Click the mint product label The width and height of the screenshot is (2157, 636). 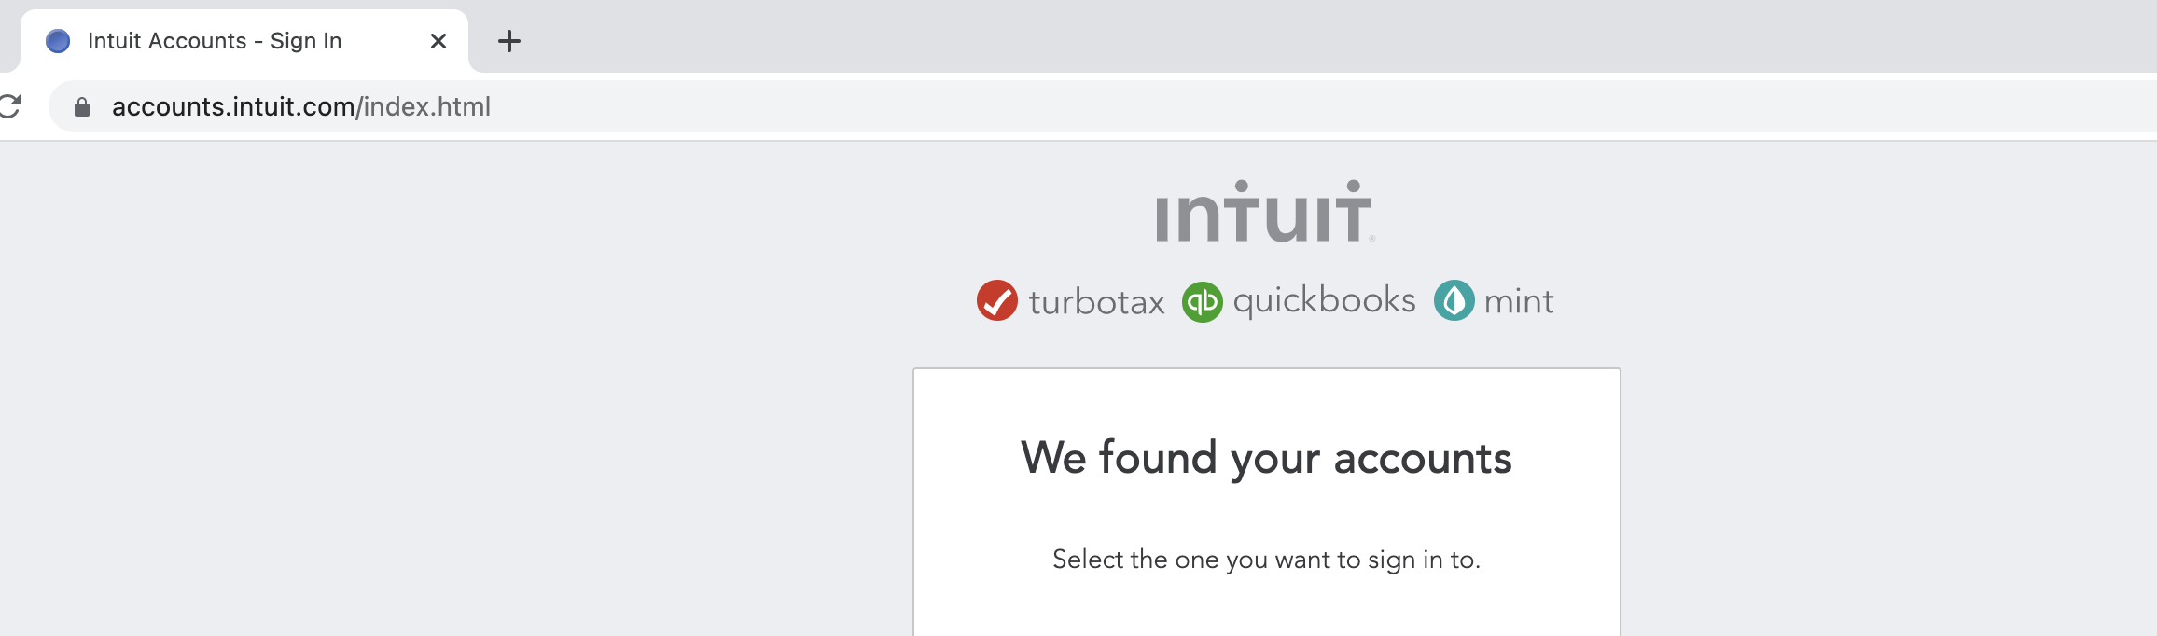click(1520, 300)
